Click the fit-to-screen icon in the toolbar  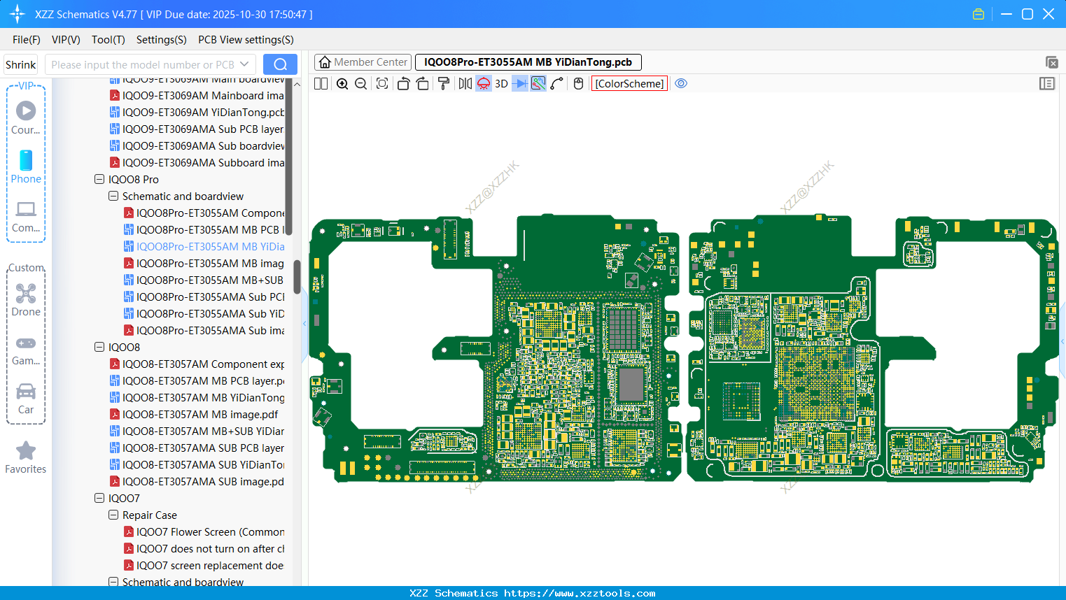pos(382,84)
